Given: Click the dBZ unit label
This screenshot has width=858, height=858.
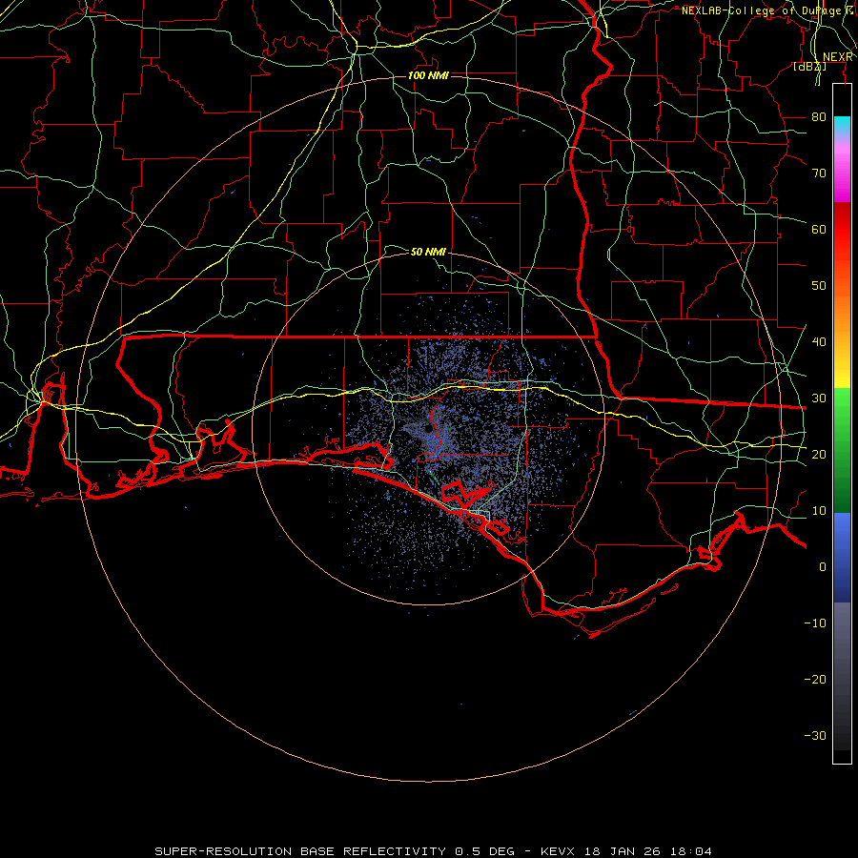Looking at the screenshot, I should [809, 67].
